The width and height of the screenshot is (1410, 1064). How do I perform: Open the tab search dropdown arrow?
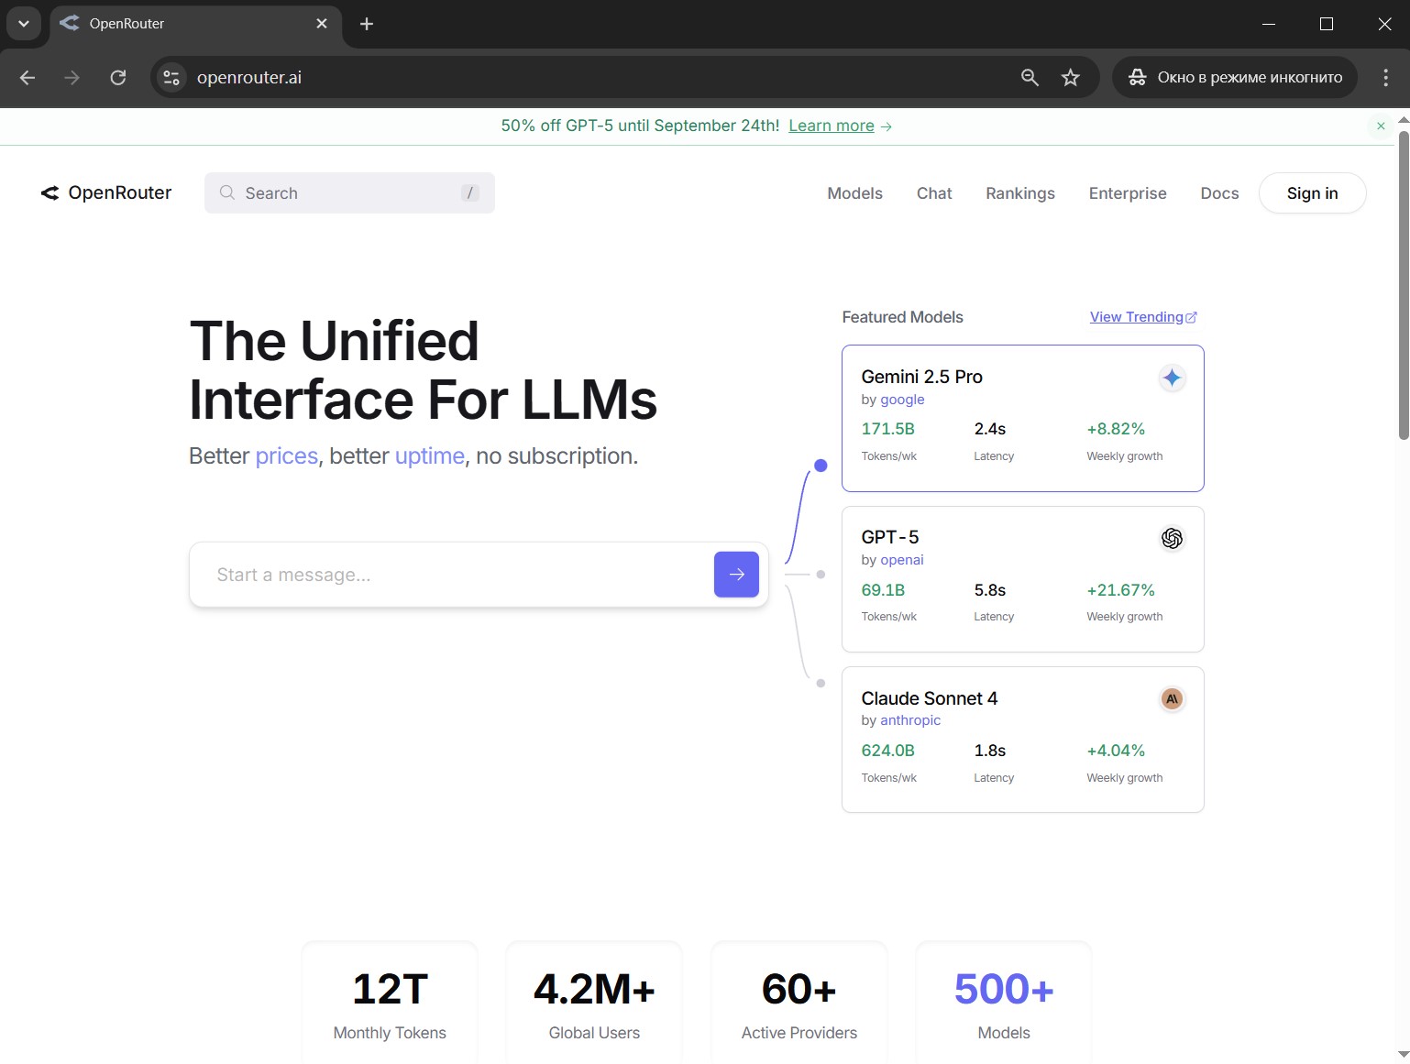(24, 24)
